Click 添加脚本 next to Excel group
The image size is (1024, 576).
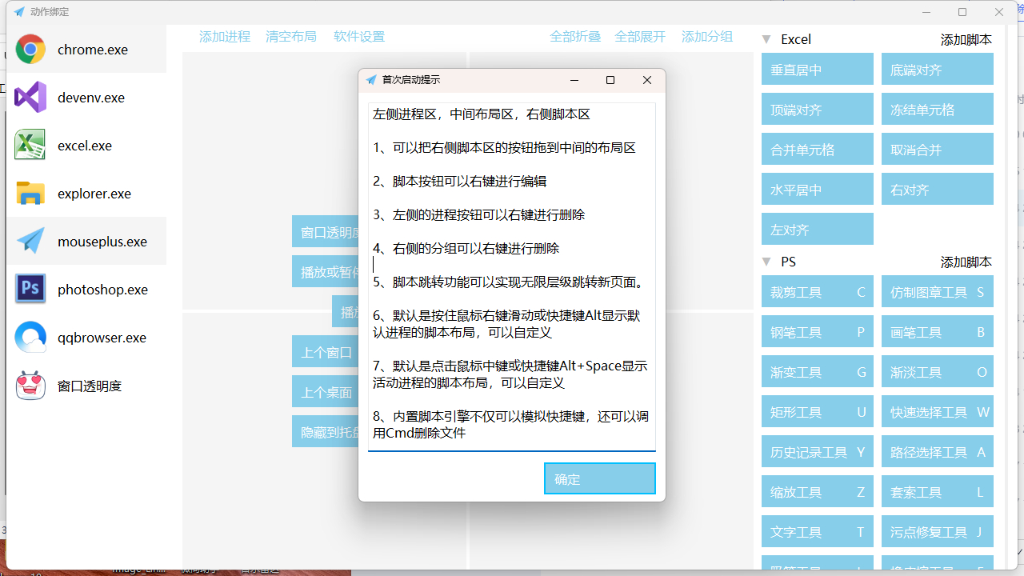click(966, 39)
